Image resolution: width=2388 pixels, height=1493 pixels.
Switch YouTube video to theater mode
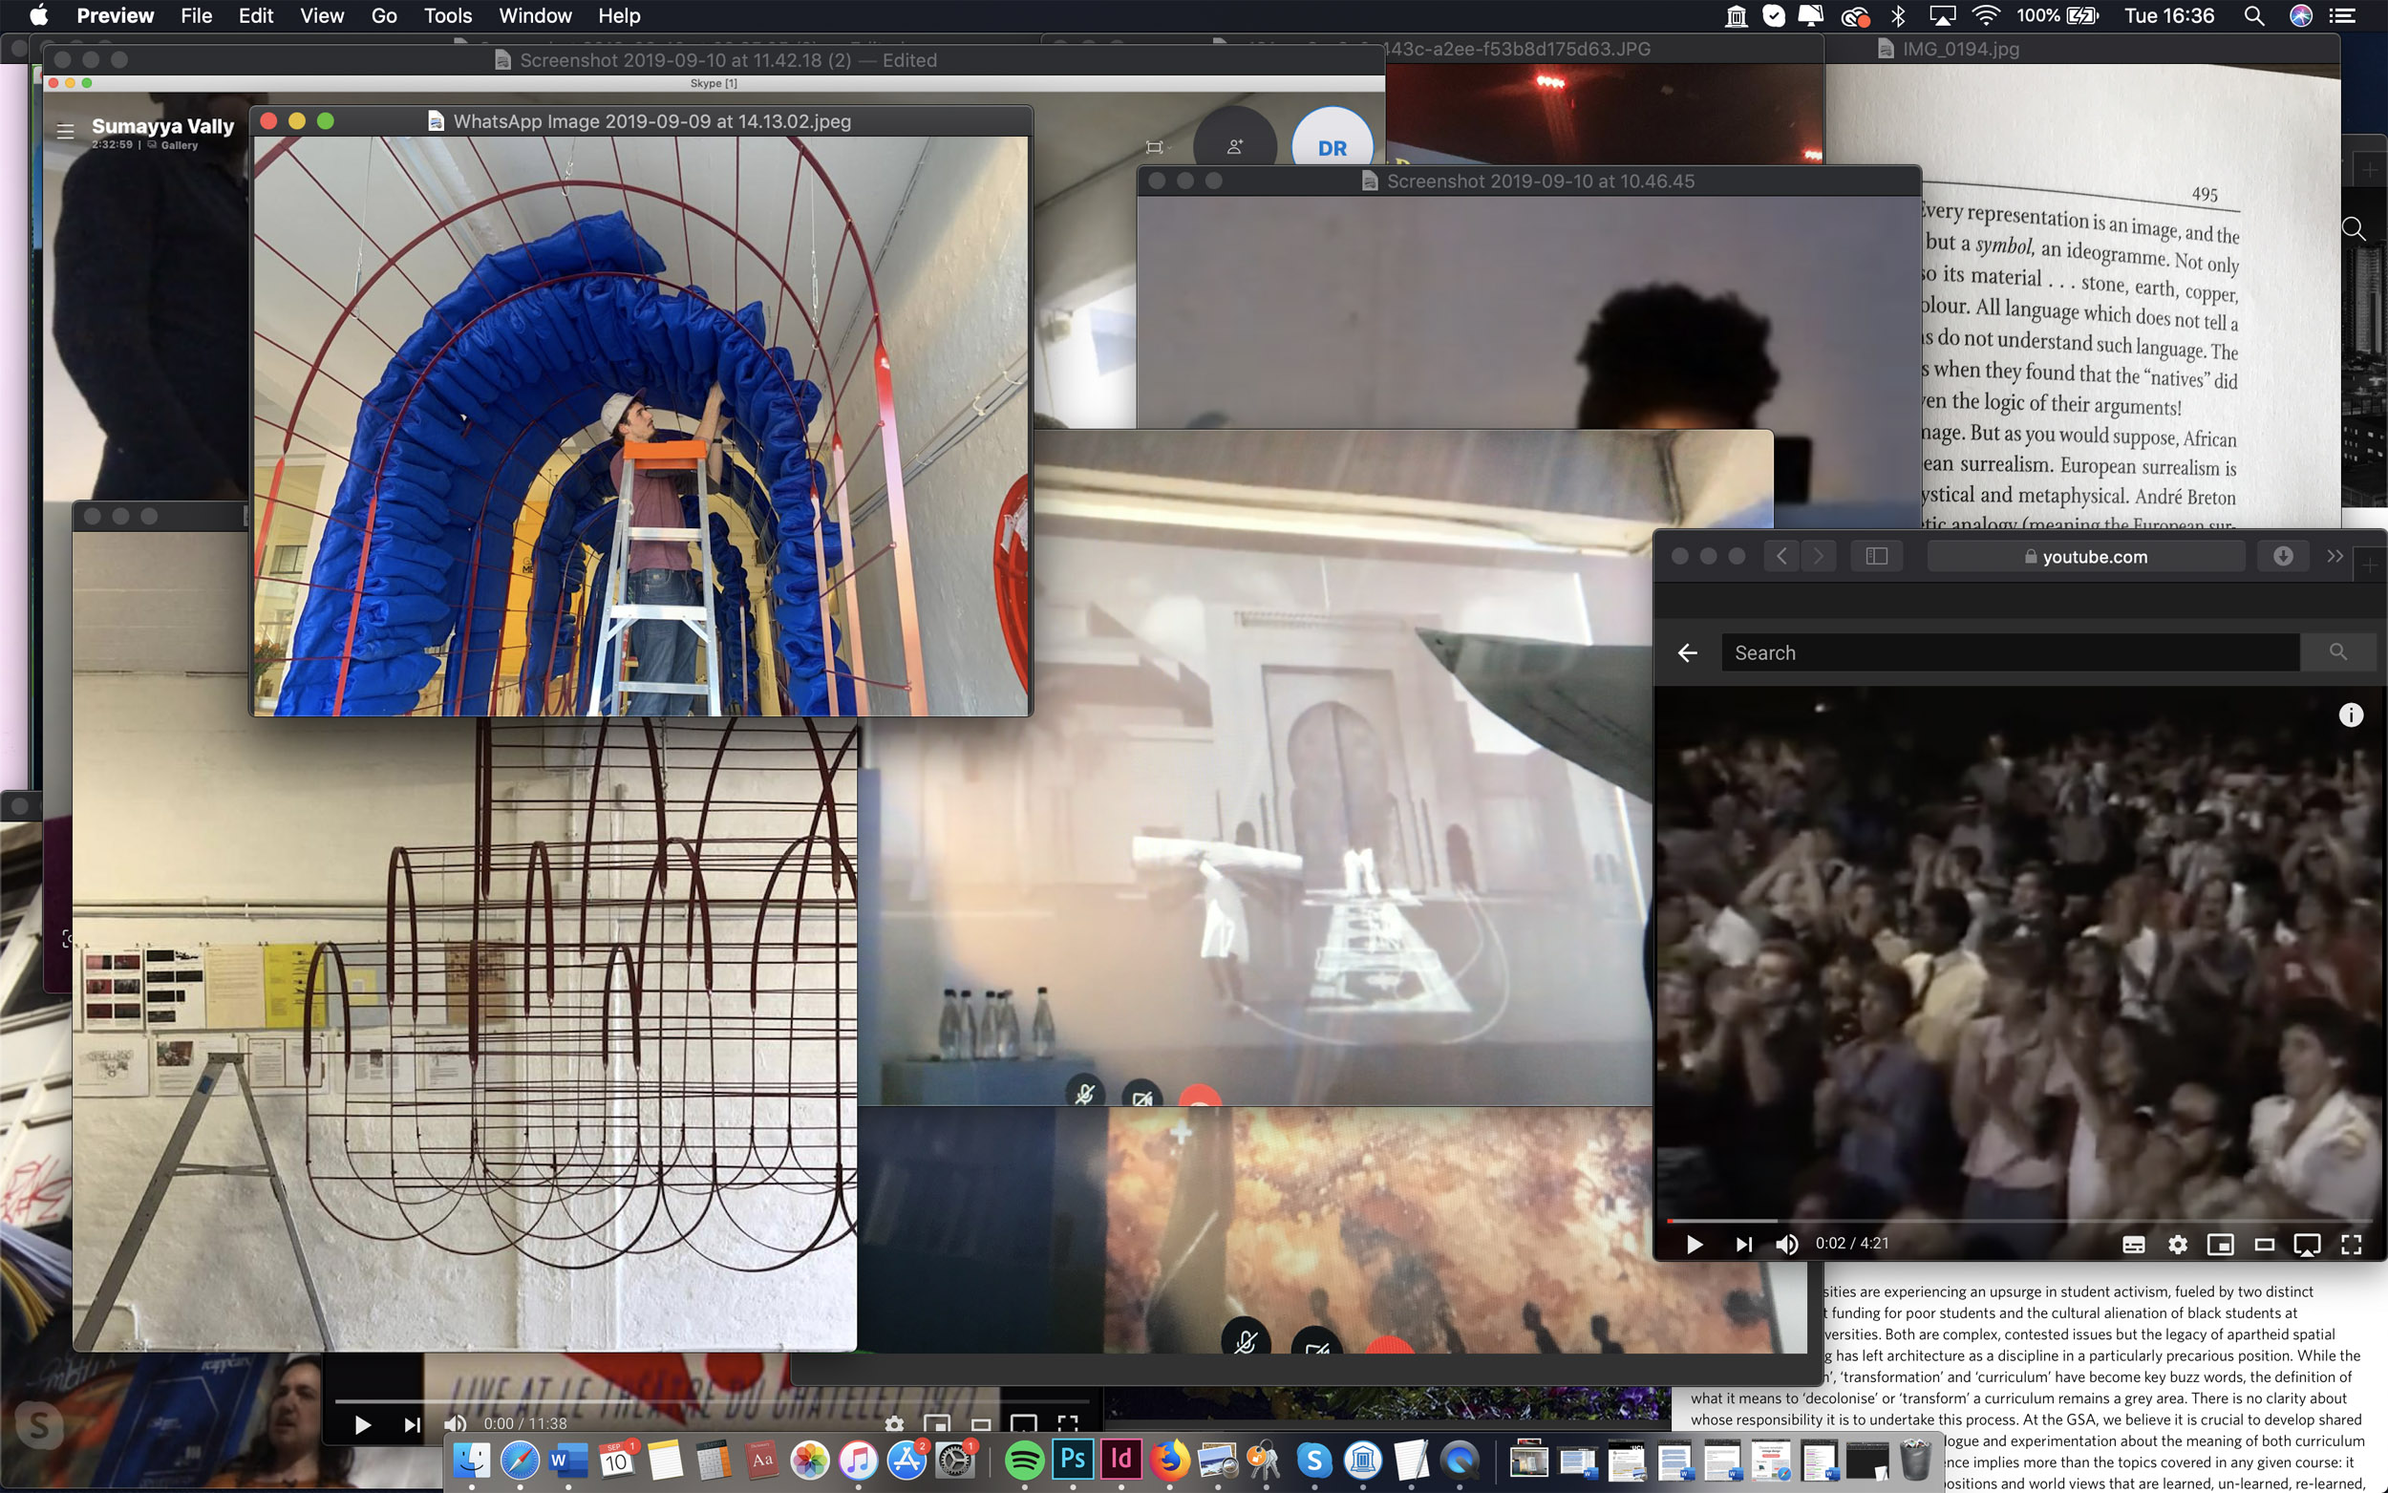point(2264,1244)
